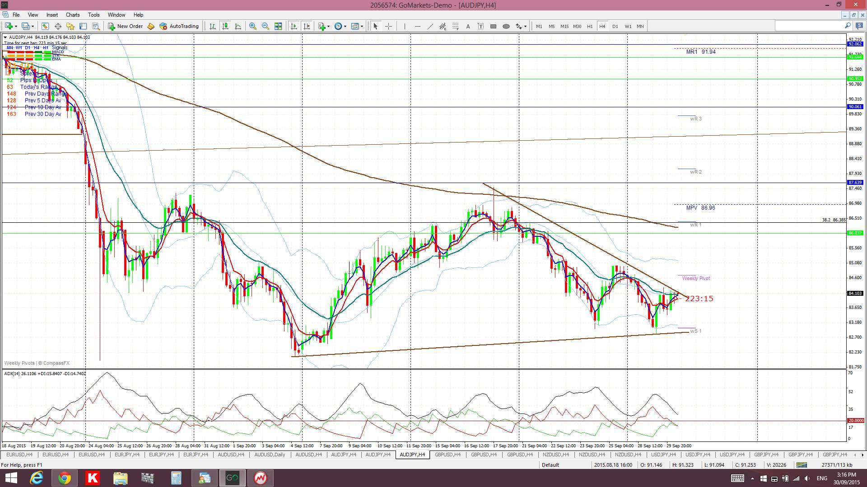Toggle chart auto scroll
This screenshot has height=487, width=867.
click(x=294, y=26)
